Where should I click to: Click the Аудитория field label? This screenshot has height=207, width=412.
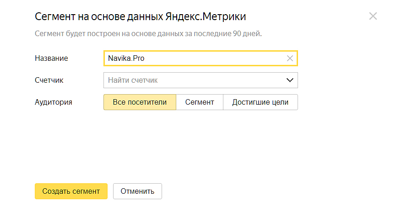click(54, 102)
